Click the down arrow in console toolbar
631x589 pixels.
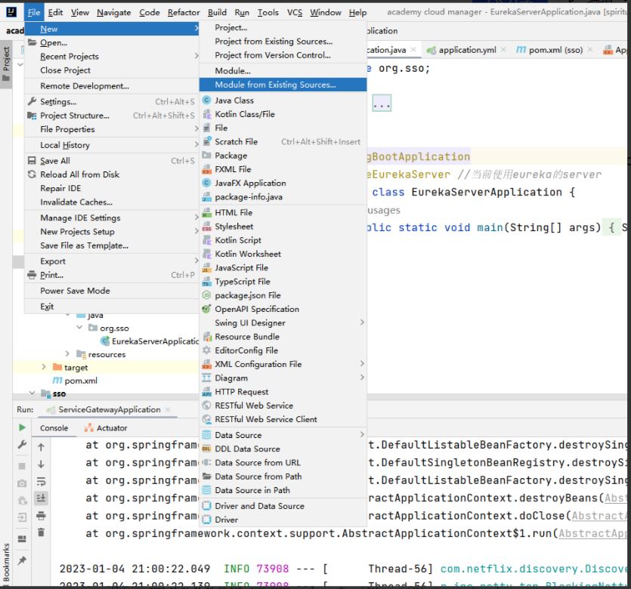point(41,464)
